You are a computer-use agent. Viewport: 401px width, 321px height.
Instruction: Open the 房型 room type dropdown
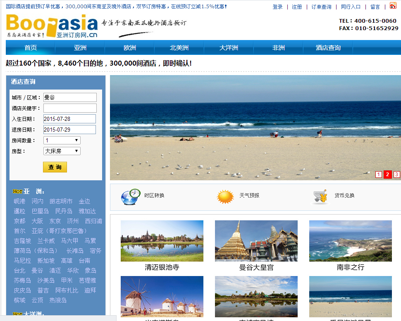point(62,151)
